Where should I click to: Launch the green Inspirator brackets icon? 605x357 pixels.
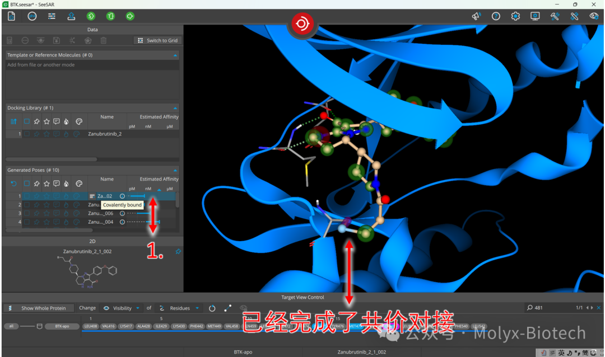(110, 16)
